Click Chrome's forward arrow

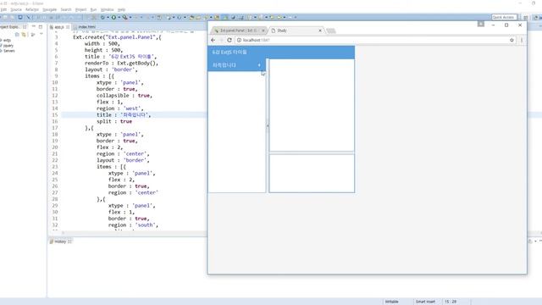pos(221,40)
